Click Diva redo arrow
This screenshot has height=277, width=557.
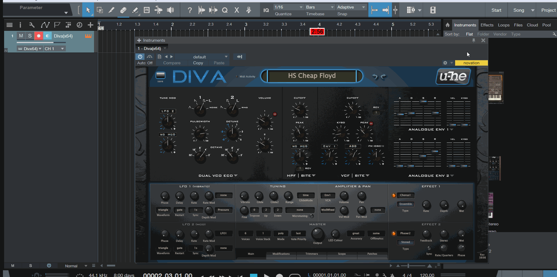[x=384, y=77]
